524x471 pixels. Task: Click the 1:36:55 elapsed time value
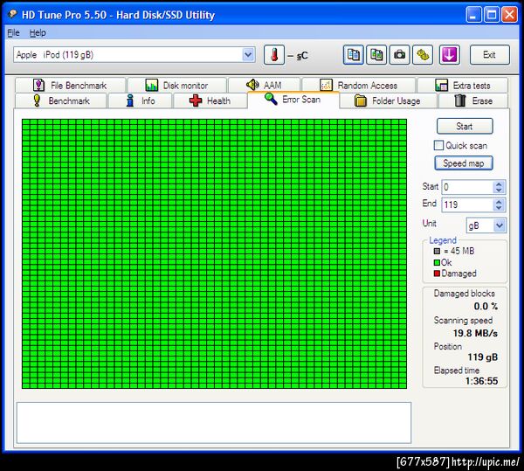click(x=481, y=381)
